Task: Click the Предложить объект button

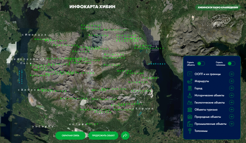Action: click(103, 136)
